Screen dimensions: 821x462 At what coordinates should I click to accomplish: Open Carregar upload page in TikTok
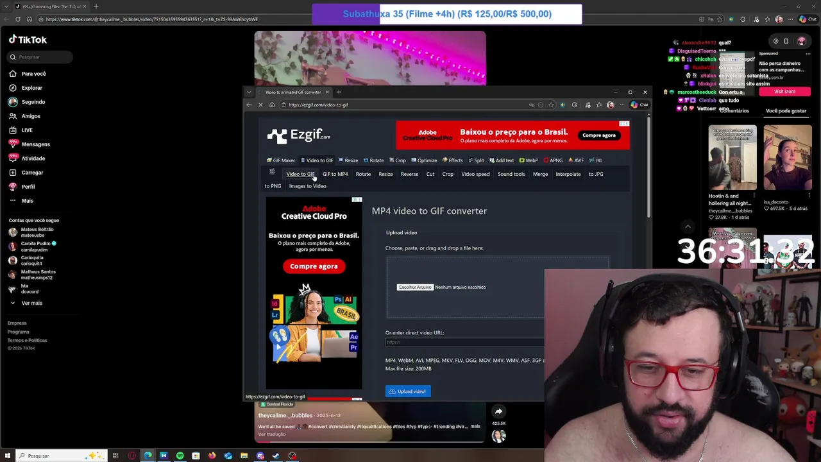26,173
